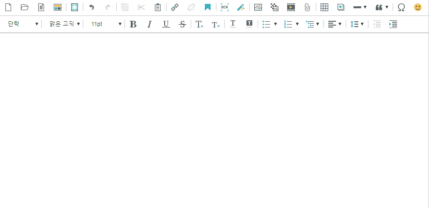
Task: Create a new blank document
Action: [8, 7]
